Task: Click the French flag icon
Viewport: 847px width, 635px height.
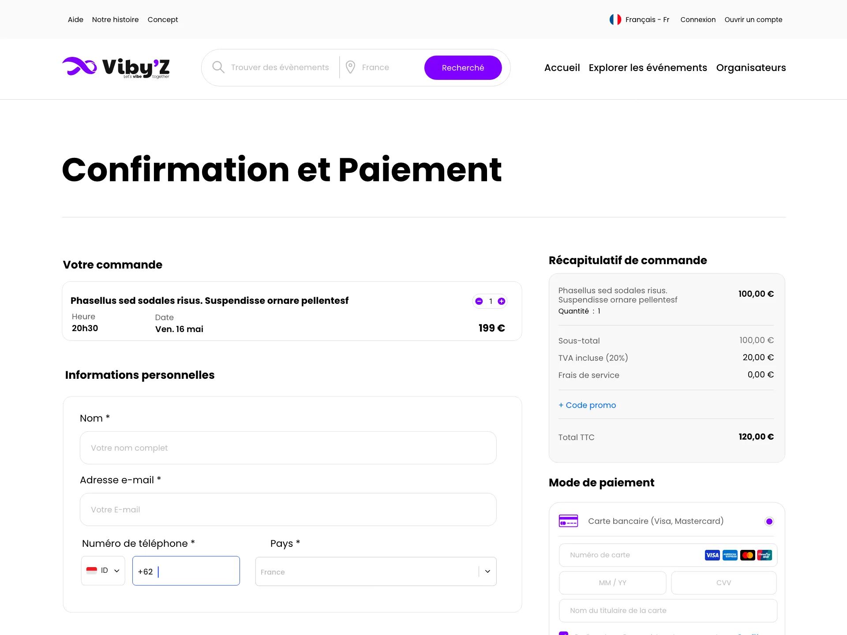Action: point(615,19)
